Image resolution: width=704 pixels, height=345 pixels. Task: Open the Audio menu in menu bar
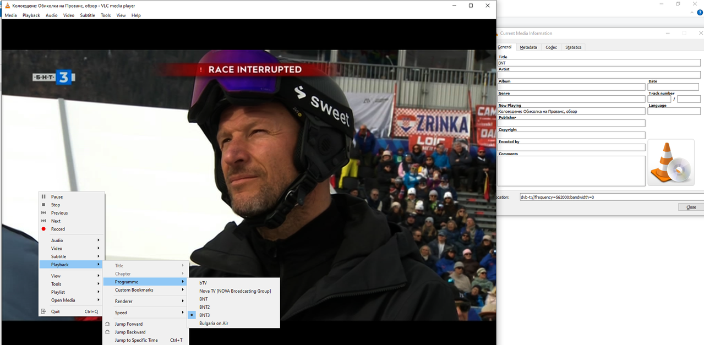52,15
